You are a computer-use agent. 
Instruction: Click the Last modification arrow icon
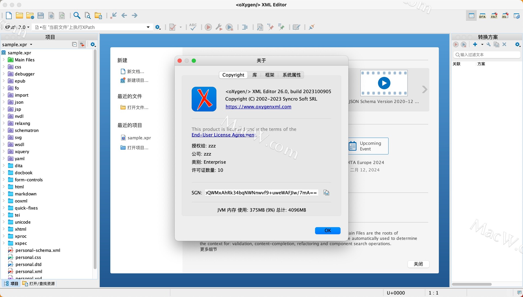click(x=113, y=15)
